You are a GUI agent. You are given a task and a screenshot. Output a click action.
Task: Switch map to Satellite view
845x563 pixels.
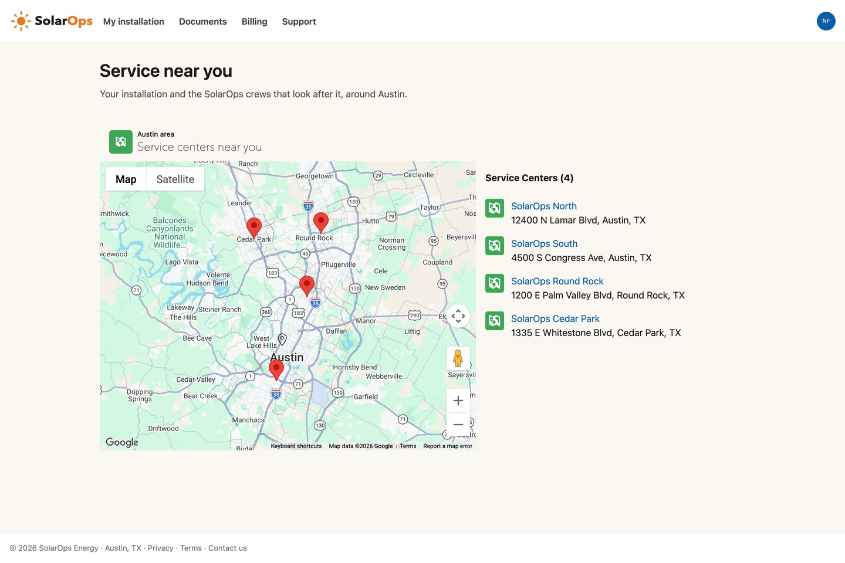click(175, 179)
